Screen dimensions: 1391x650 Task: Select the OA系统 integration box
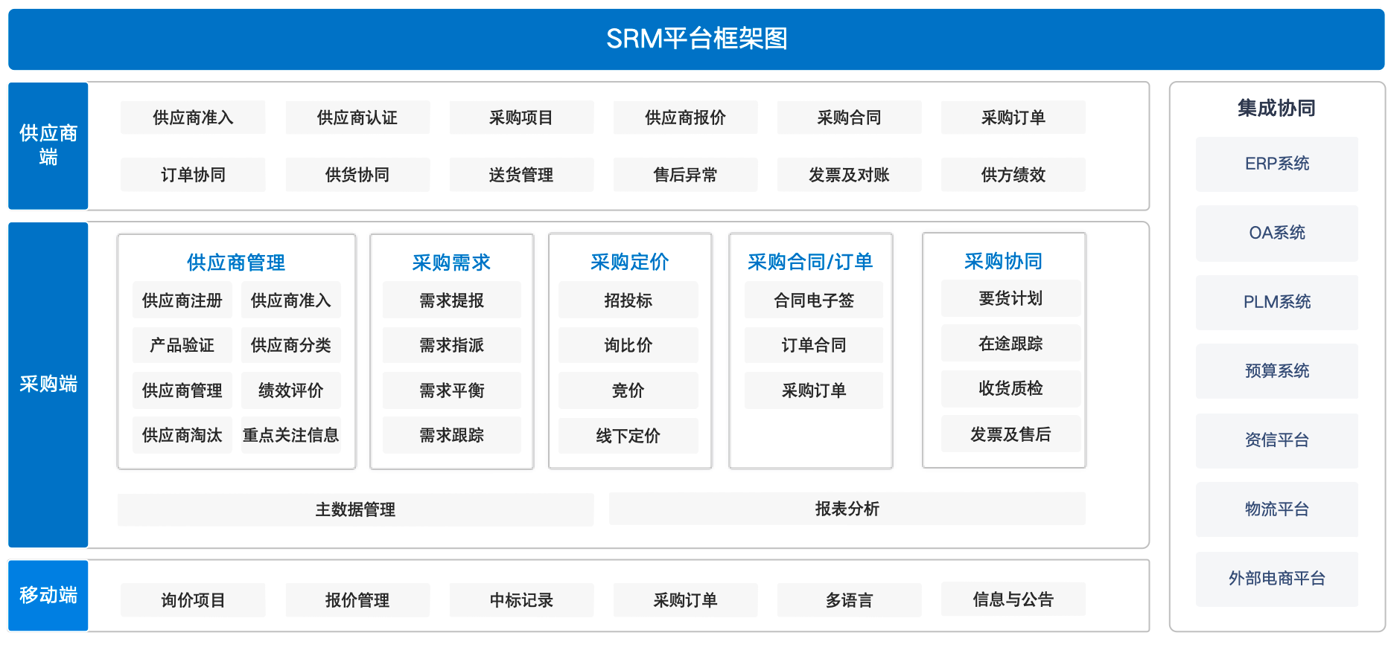click(x=1277, y=233)
